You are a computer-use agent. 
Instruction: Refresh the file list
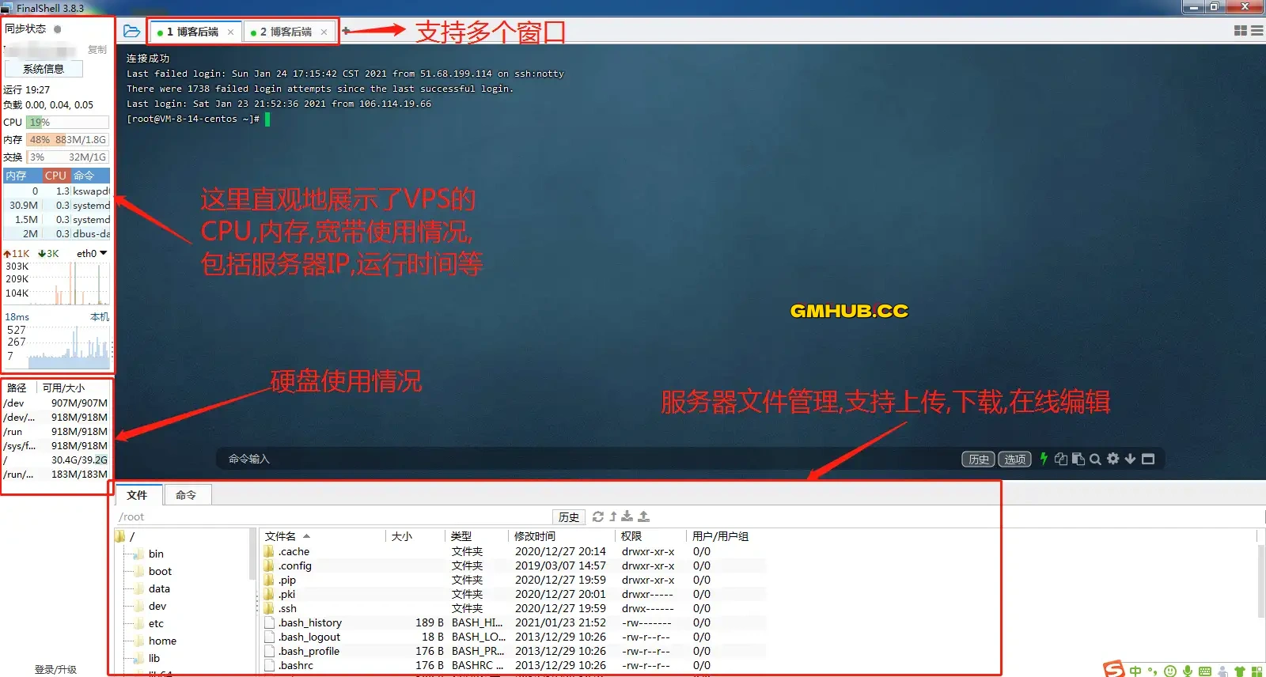tap(598, 516)
